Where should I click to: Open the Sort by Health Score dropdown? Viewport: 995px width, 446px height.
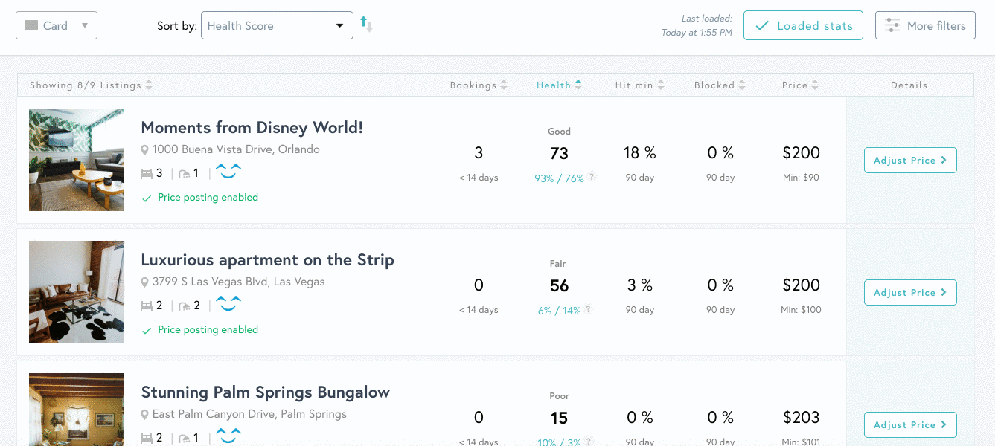(277, 25)
